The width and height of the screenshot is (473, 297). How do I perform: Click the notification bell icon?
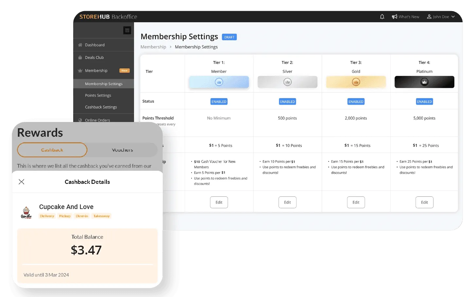click(382, 17)
